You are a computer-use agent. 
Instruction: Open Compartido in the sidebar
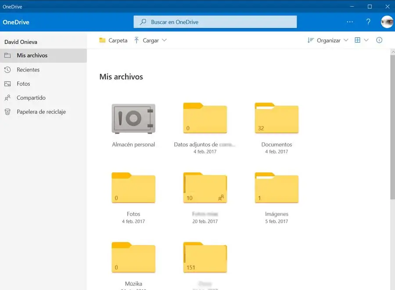click(31, 98)
